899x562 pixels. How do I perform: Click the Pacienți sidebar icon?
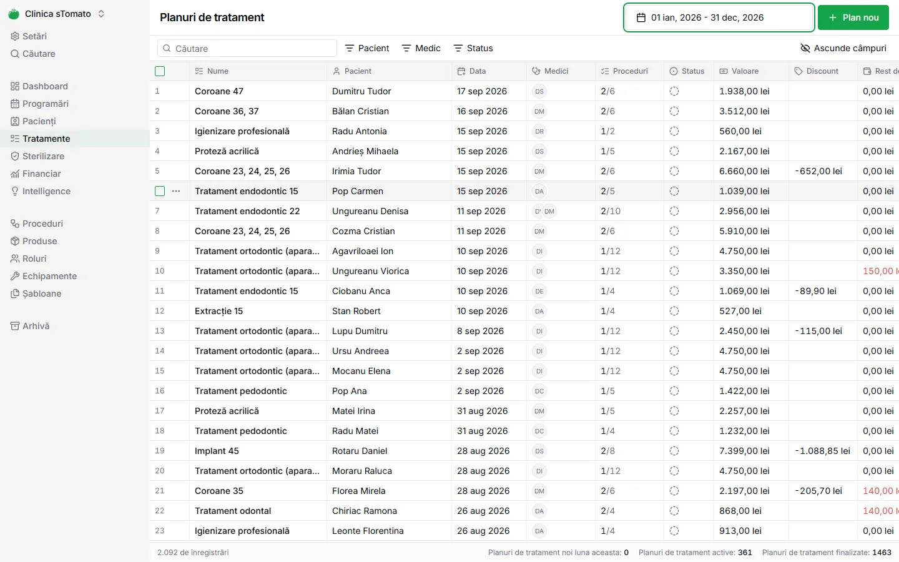(x=15, y=121)
